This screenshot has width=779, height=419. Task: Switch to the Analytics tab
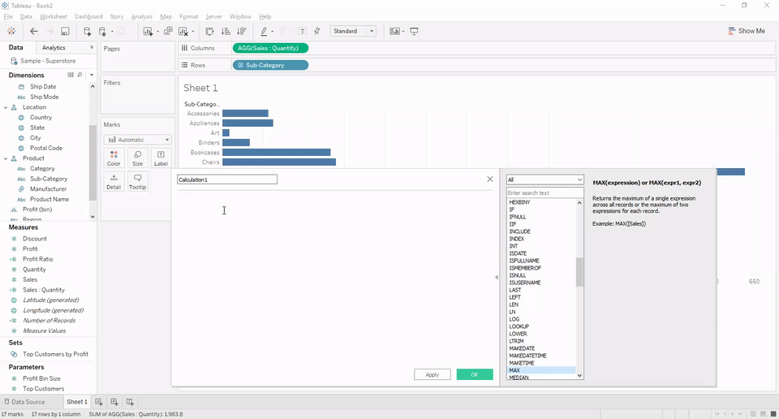54,48
